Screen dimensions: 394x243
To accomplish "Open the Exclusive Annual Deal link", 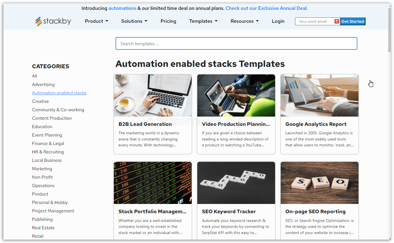I will coord(267,8).
